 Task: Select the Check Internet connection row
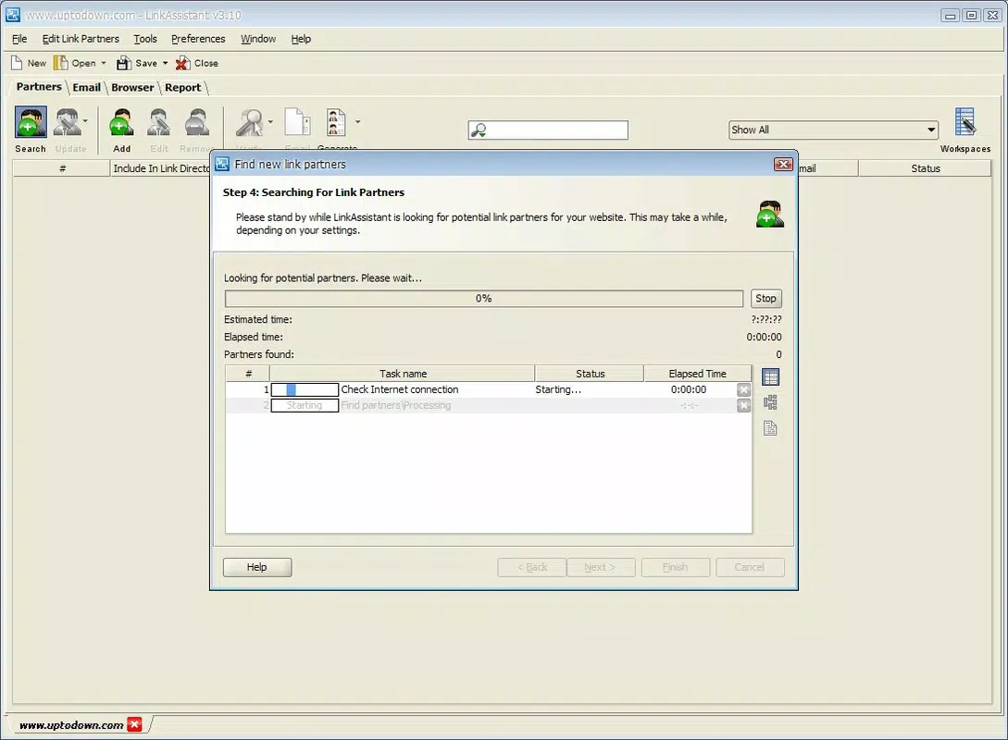point(489,389)
